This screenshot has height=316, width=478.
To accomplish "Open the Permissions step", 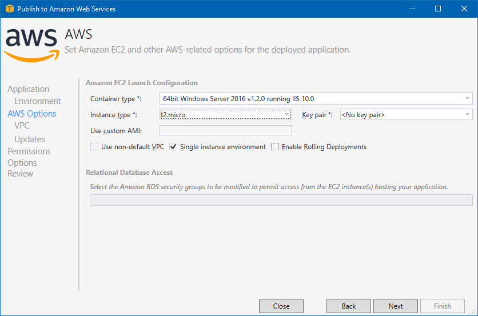I will pyautogui.click(x=29, y=151).
